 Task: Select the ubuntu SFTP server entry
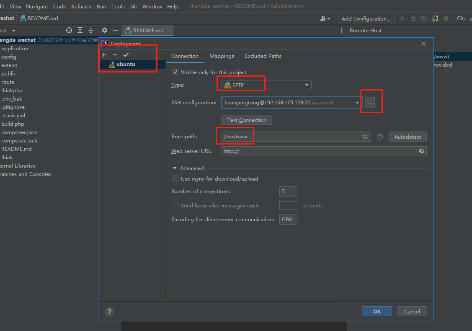pyautogui.click(x=132, y=65)
